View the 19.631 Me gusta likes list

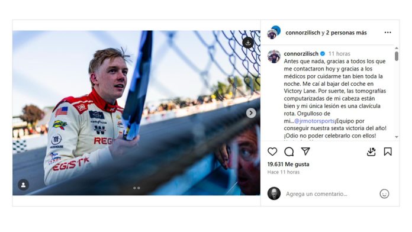(288, 164)
